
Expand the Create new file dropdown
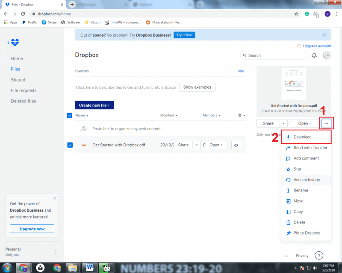[94, 105]
